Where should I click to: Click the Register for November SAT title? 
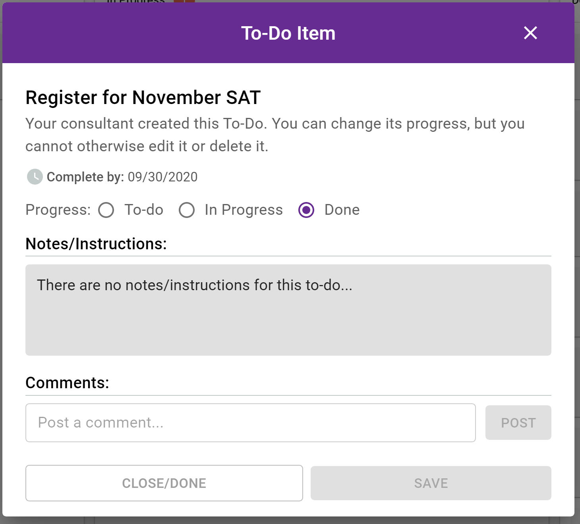pos(143,98)
